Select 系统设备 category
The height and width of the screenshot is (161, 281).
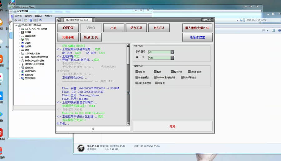pyautogui.click(x=29, y=75)
